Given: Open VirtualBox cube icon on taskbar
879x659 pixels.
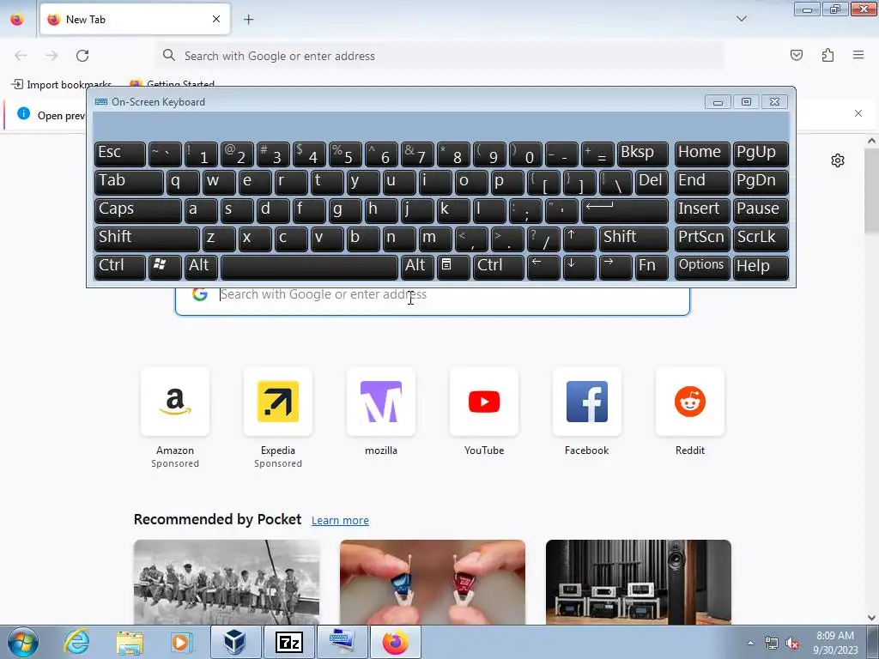Looking at the screenshot, I should 235,642.
